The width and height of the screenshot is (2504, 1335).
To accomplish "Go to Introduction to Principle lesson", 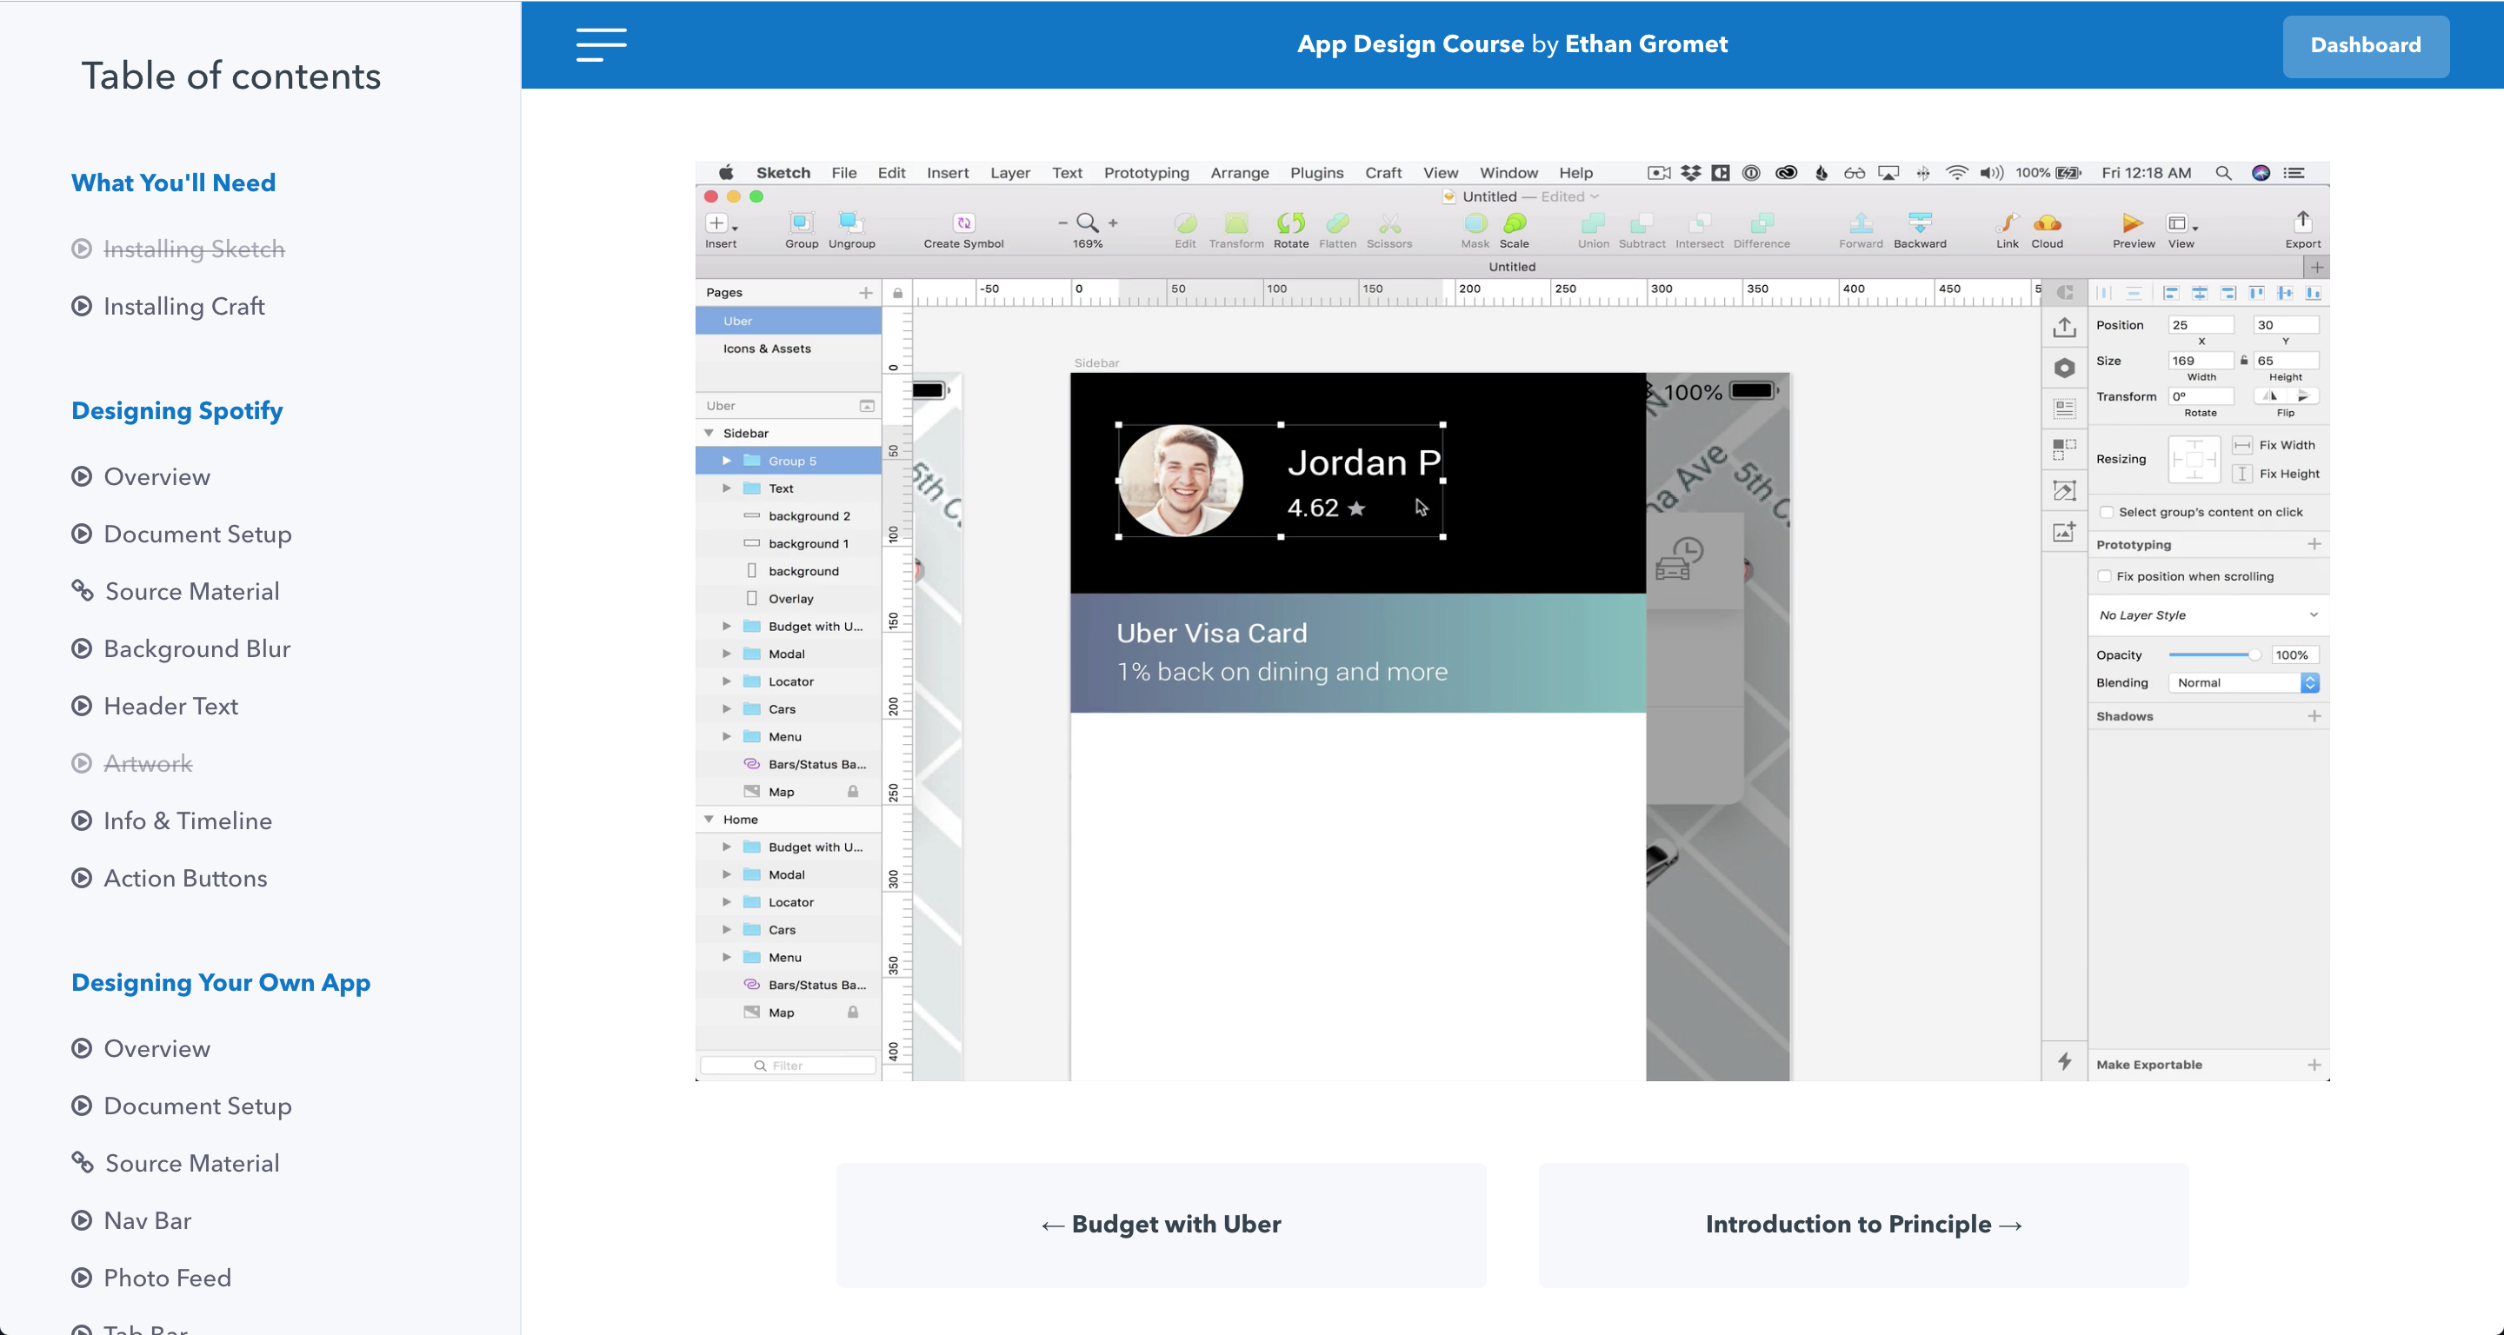I will pos(1862,1225).
